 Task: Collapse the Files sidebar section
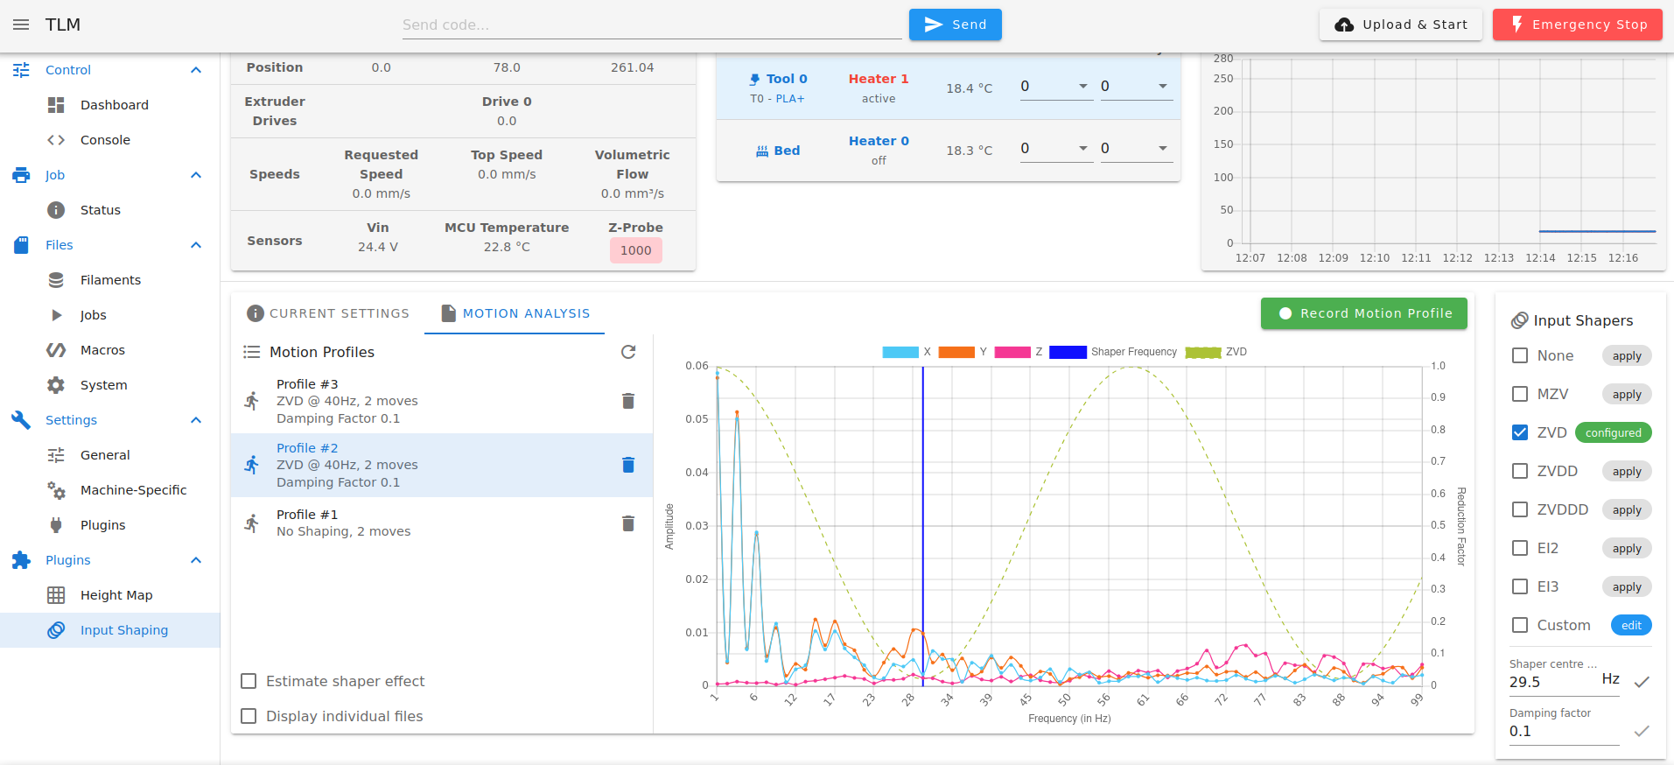pos(196,245)
